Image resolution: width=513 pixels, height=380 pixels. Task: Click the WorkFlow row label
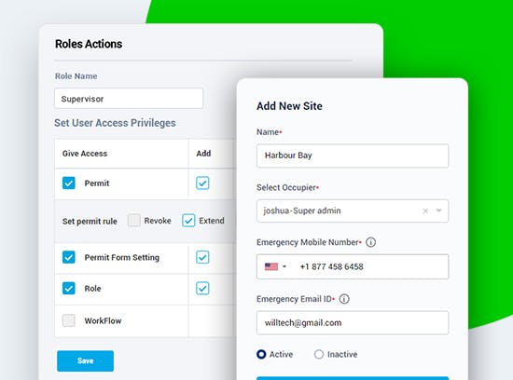(103, 321)
